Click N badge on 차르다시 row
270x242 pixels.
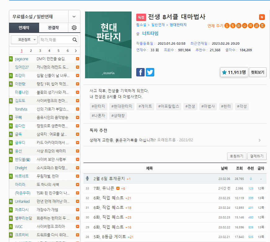point(78,210)
